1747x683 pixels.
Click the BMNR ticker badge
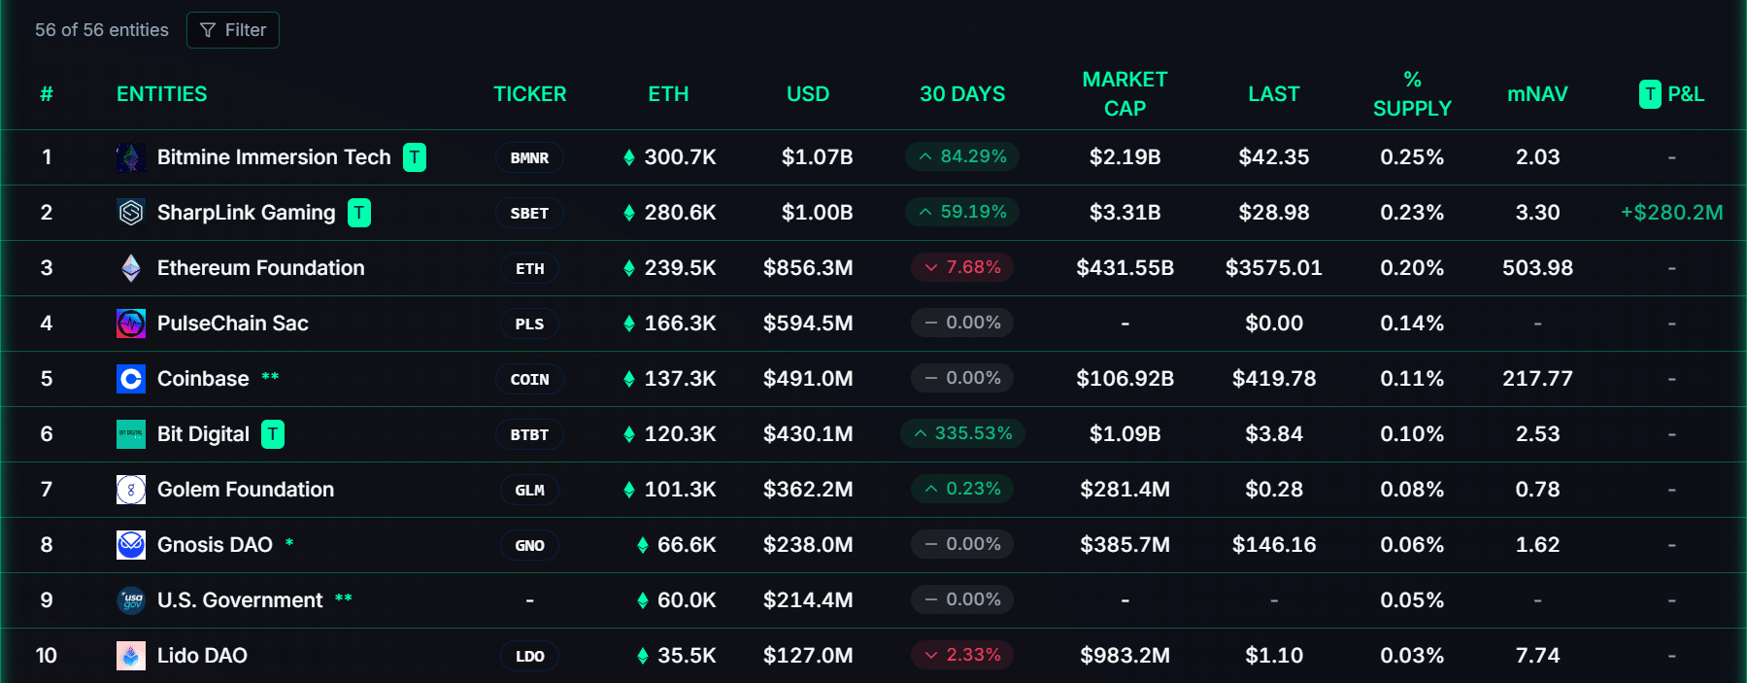coord(529,157)
